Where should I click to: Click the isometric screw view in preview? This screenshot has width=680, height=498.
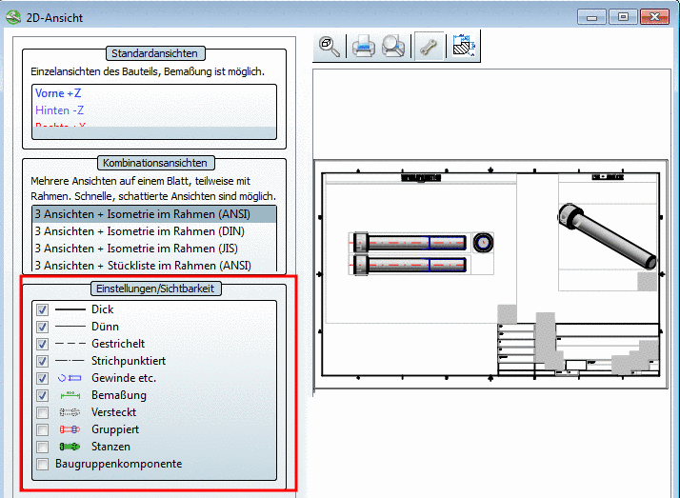click(x=608, y=235)
